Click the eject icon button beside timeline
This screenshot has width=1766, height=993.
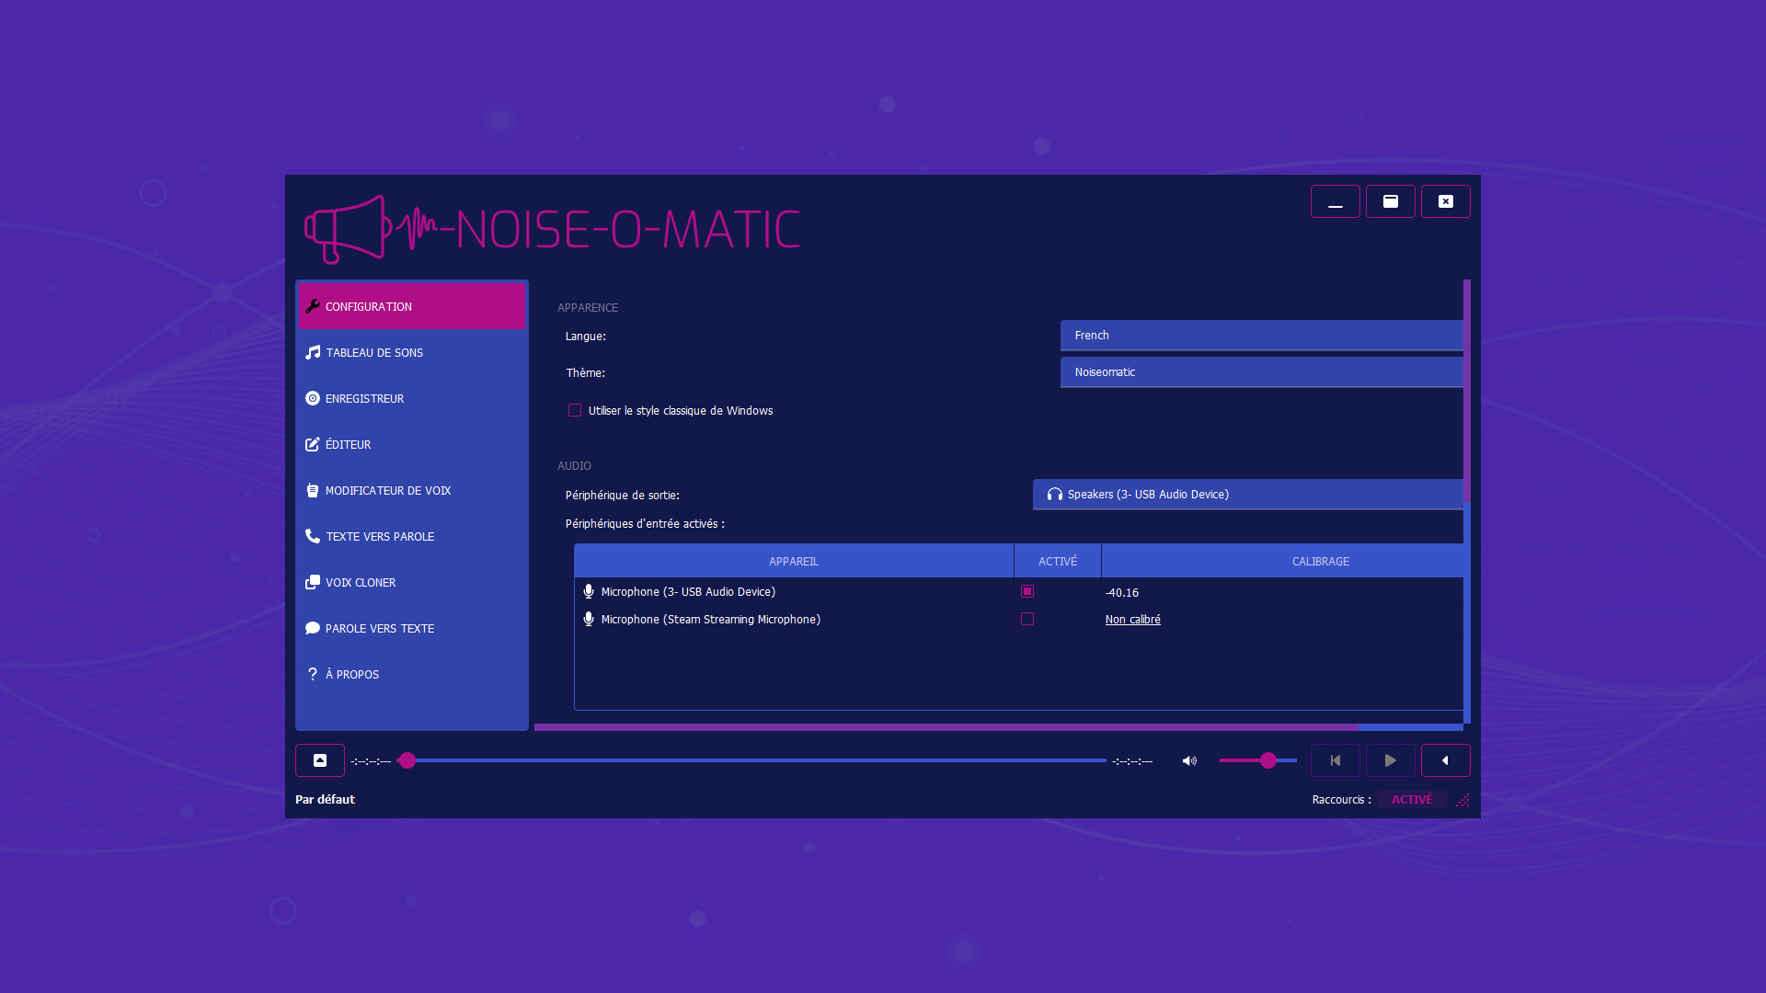point(320,760)
